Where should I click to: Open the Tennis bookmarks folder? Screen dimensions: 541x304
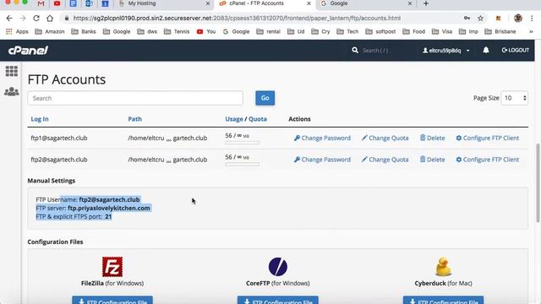[177, 31]
